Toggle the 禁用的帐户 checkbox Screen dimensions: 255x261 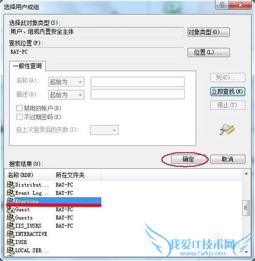point(19,108)
